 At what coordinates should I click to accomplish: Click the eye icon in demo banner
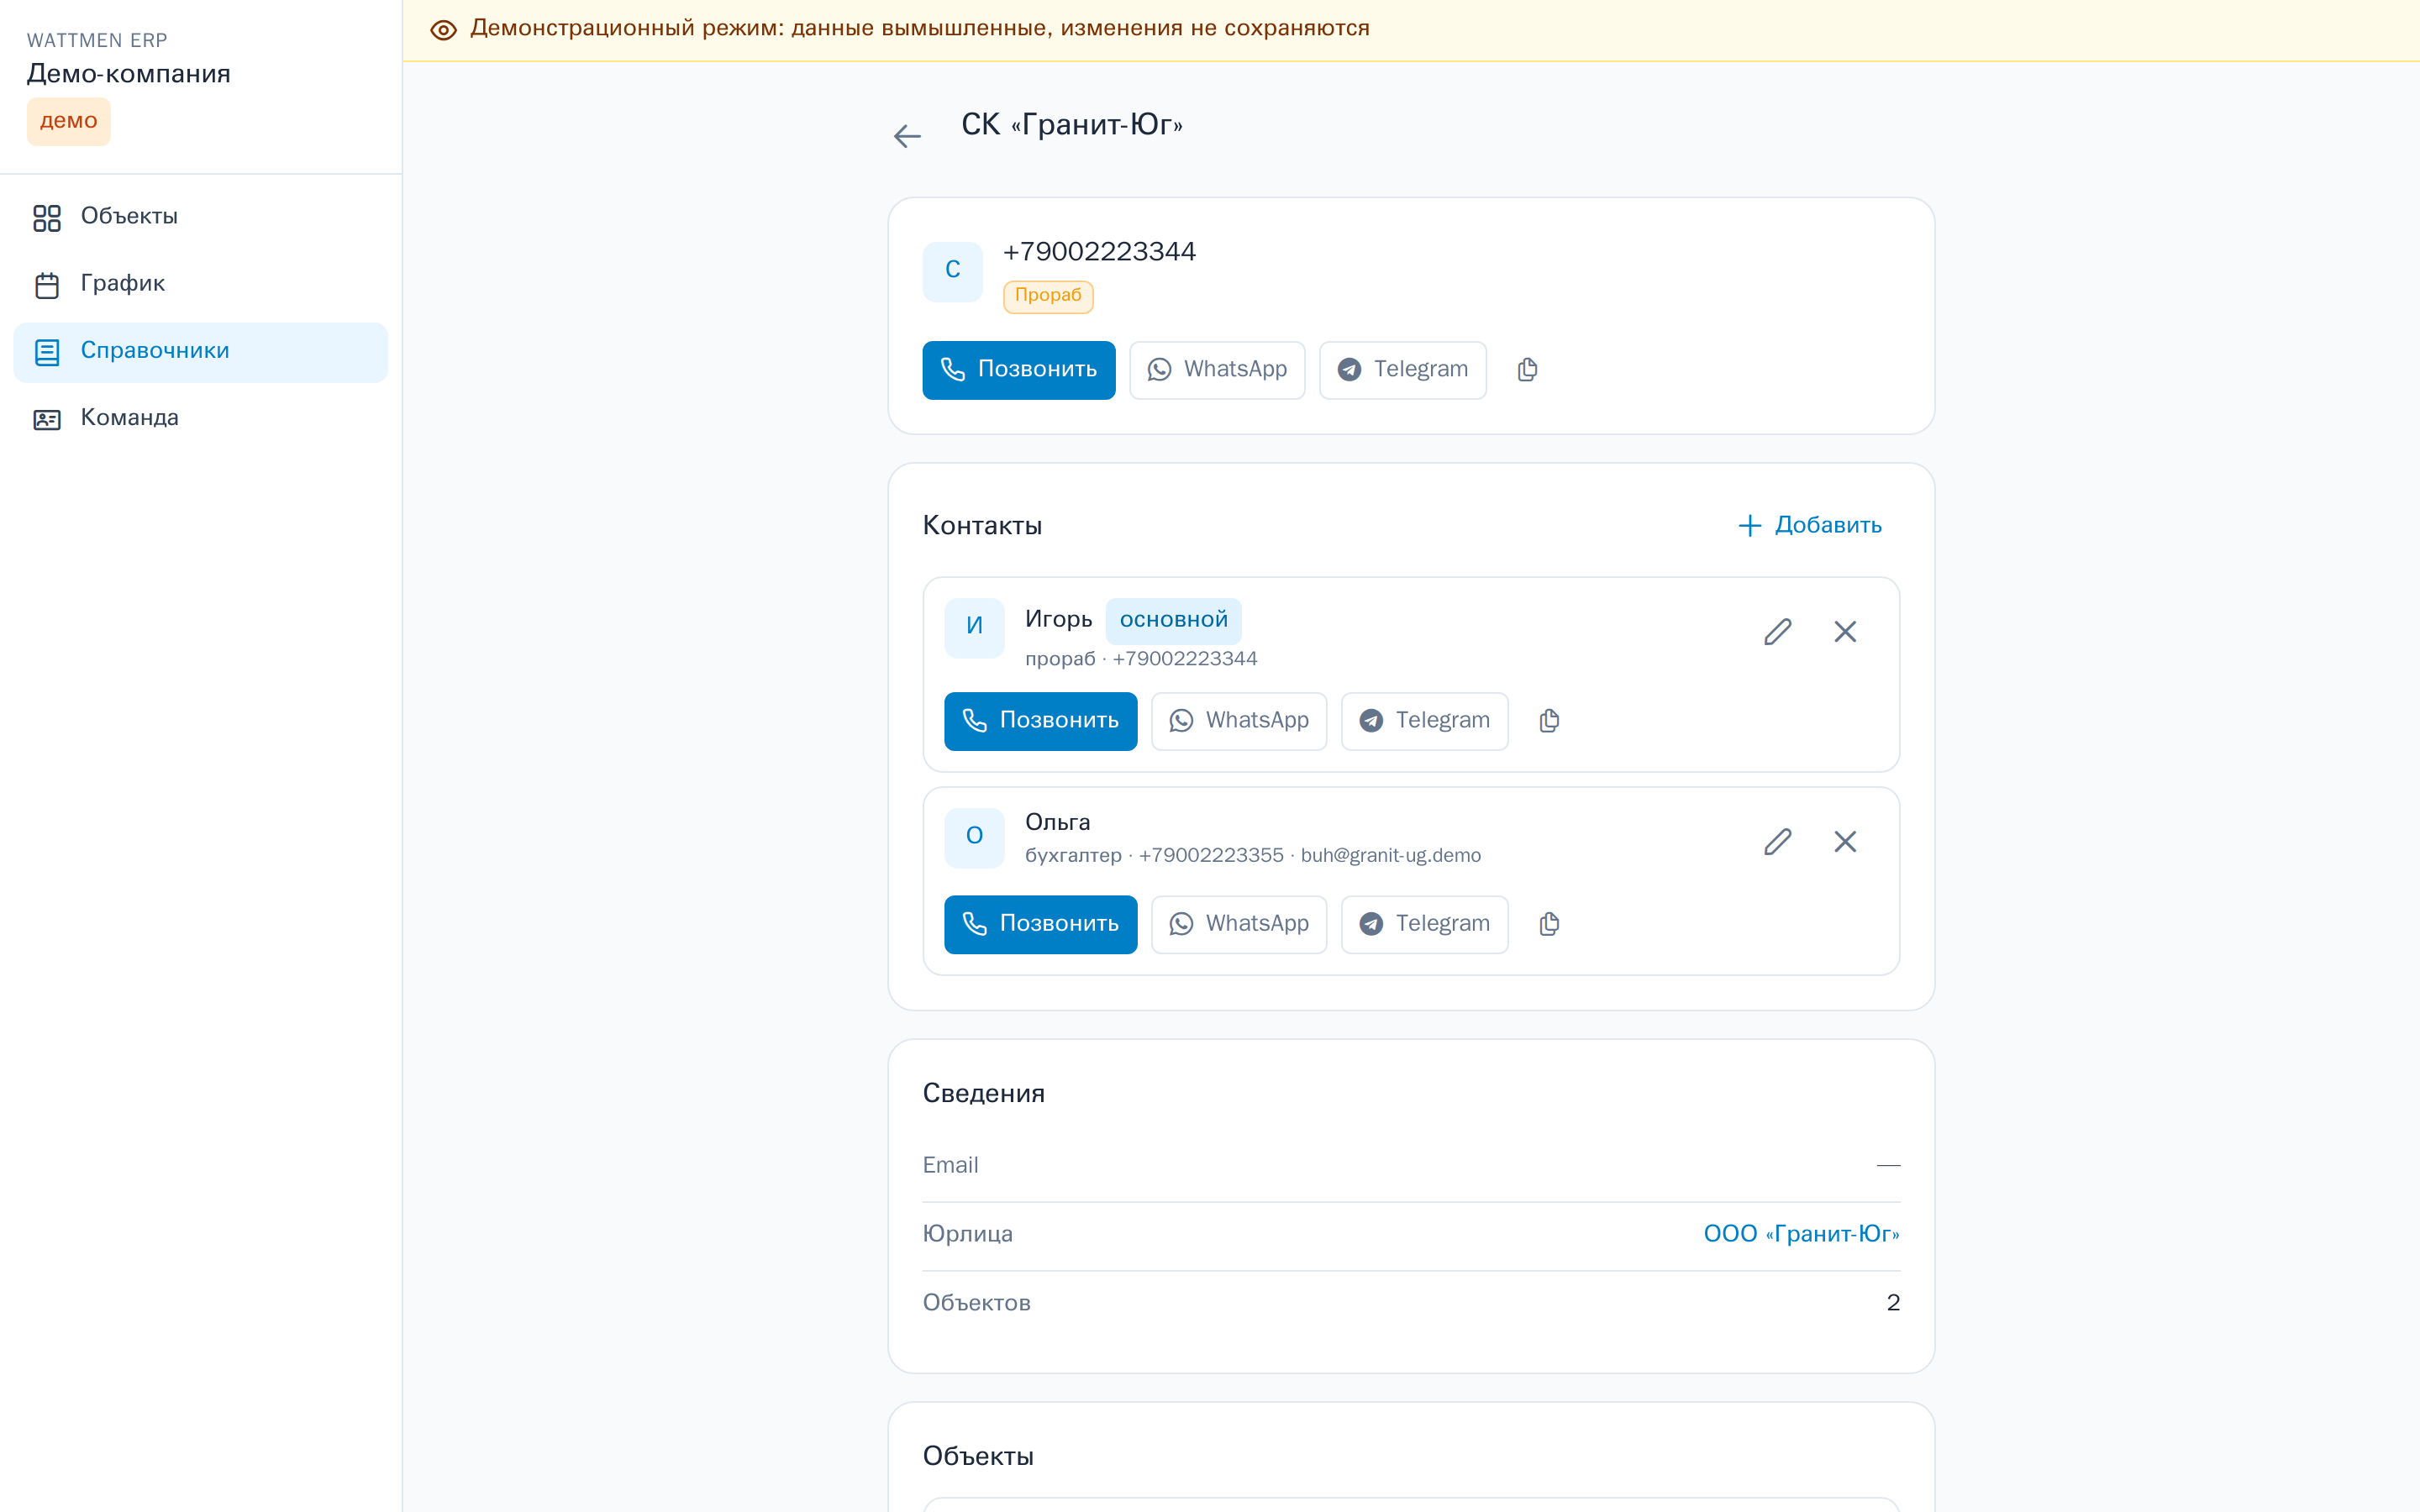click(x=443, y=30)
